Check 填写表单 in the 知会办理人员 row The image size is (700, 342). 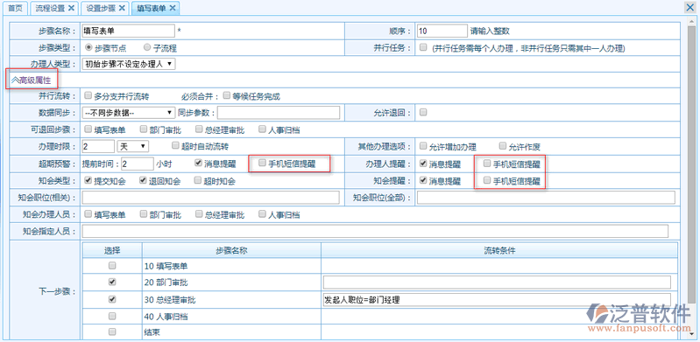point(88,214)
